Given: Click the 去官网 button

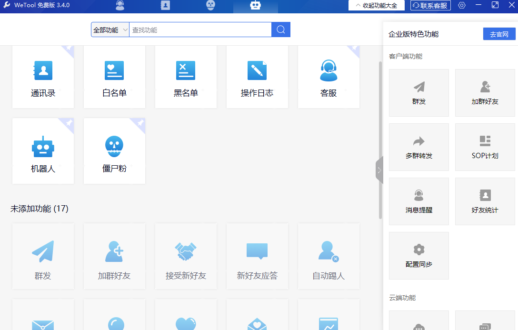Looking at the screenshot, I should [x=499, y=34].
